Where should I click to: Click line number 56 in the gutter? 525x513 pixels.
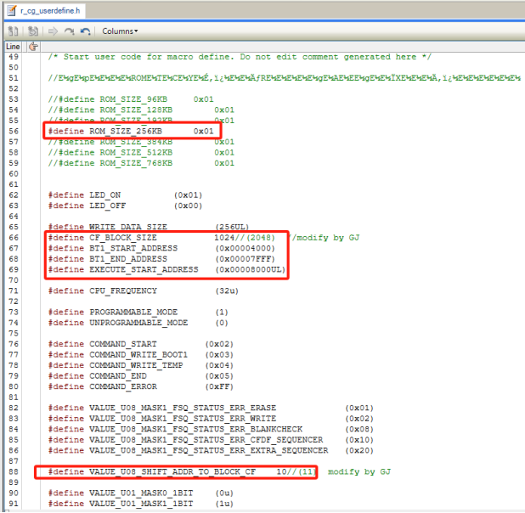coord(14,131)
